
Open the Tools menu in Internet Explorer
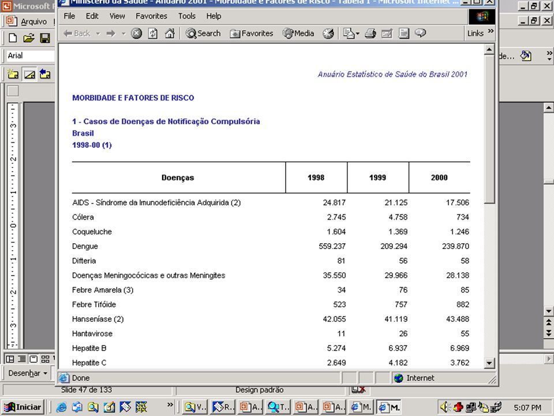coord(186,16)
